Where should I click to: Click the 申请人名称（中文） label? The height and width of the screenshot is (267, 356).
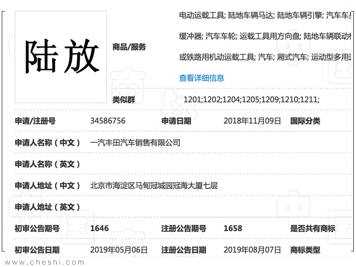point(47,142)
